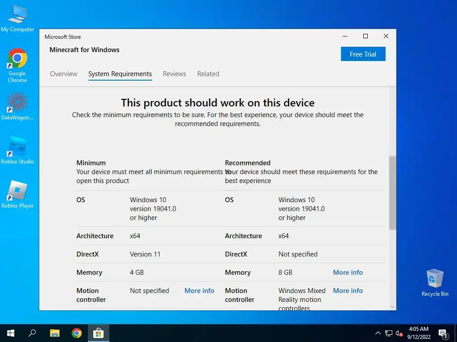The width and height of the screenshot is (457, 342).
Task: Go to the Related tab
Action: pos(208,74)
